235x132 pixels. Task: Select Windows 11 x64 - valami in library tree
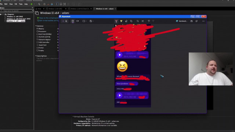pyautogui.click(x=16, y=21)
